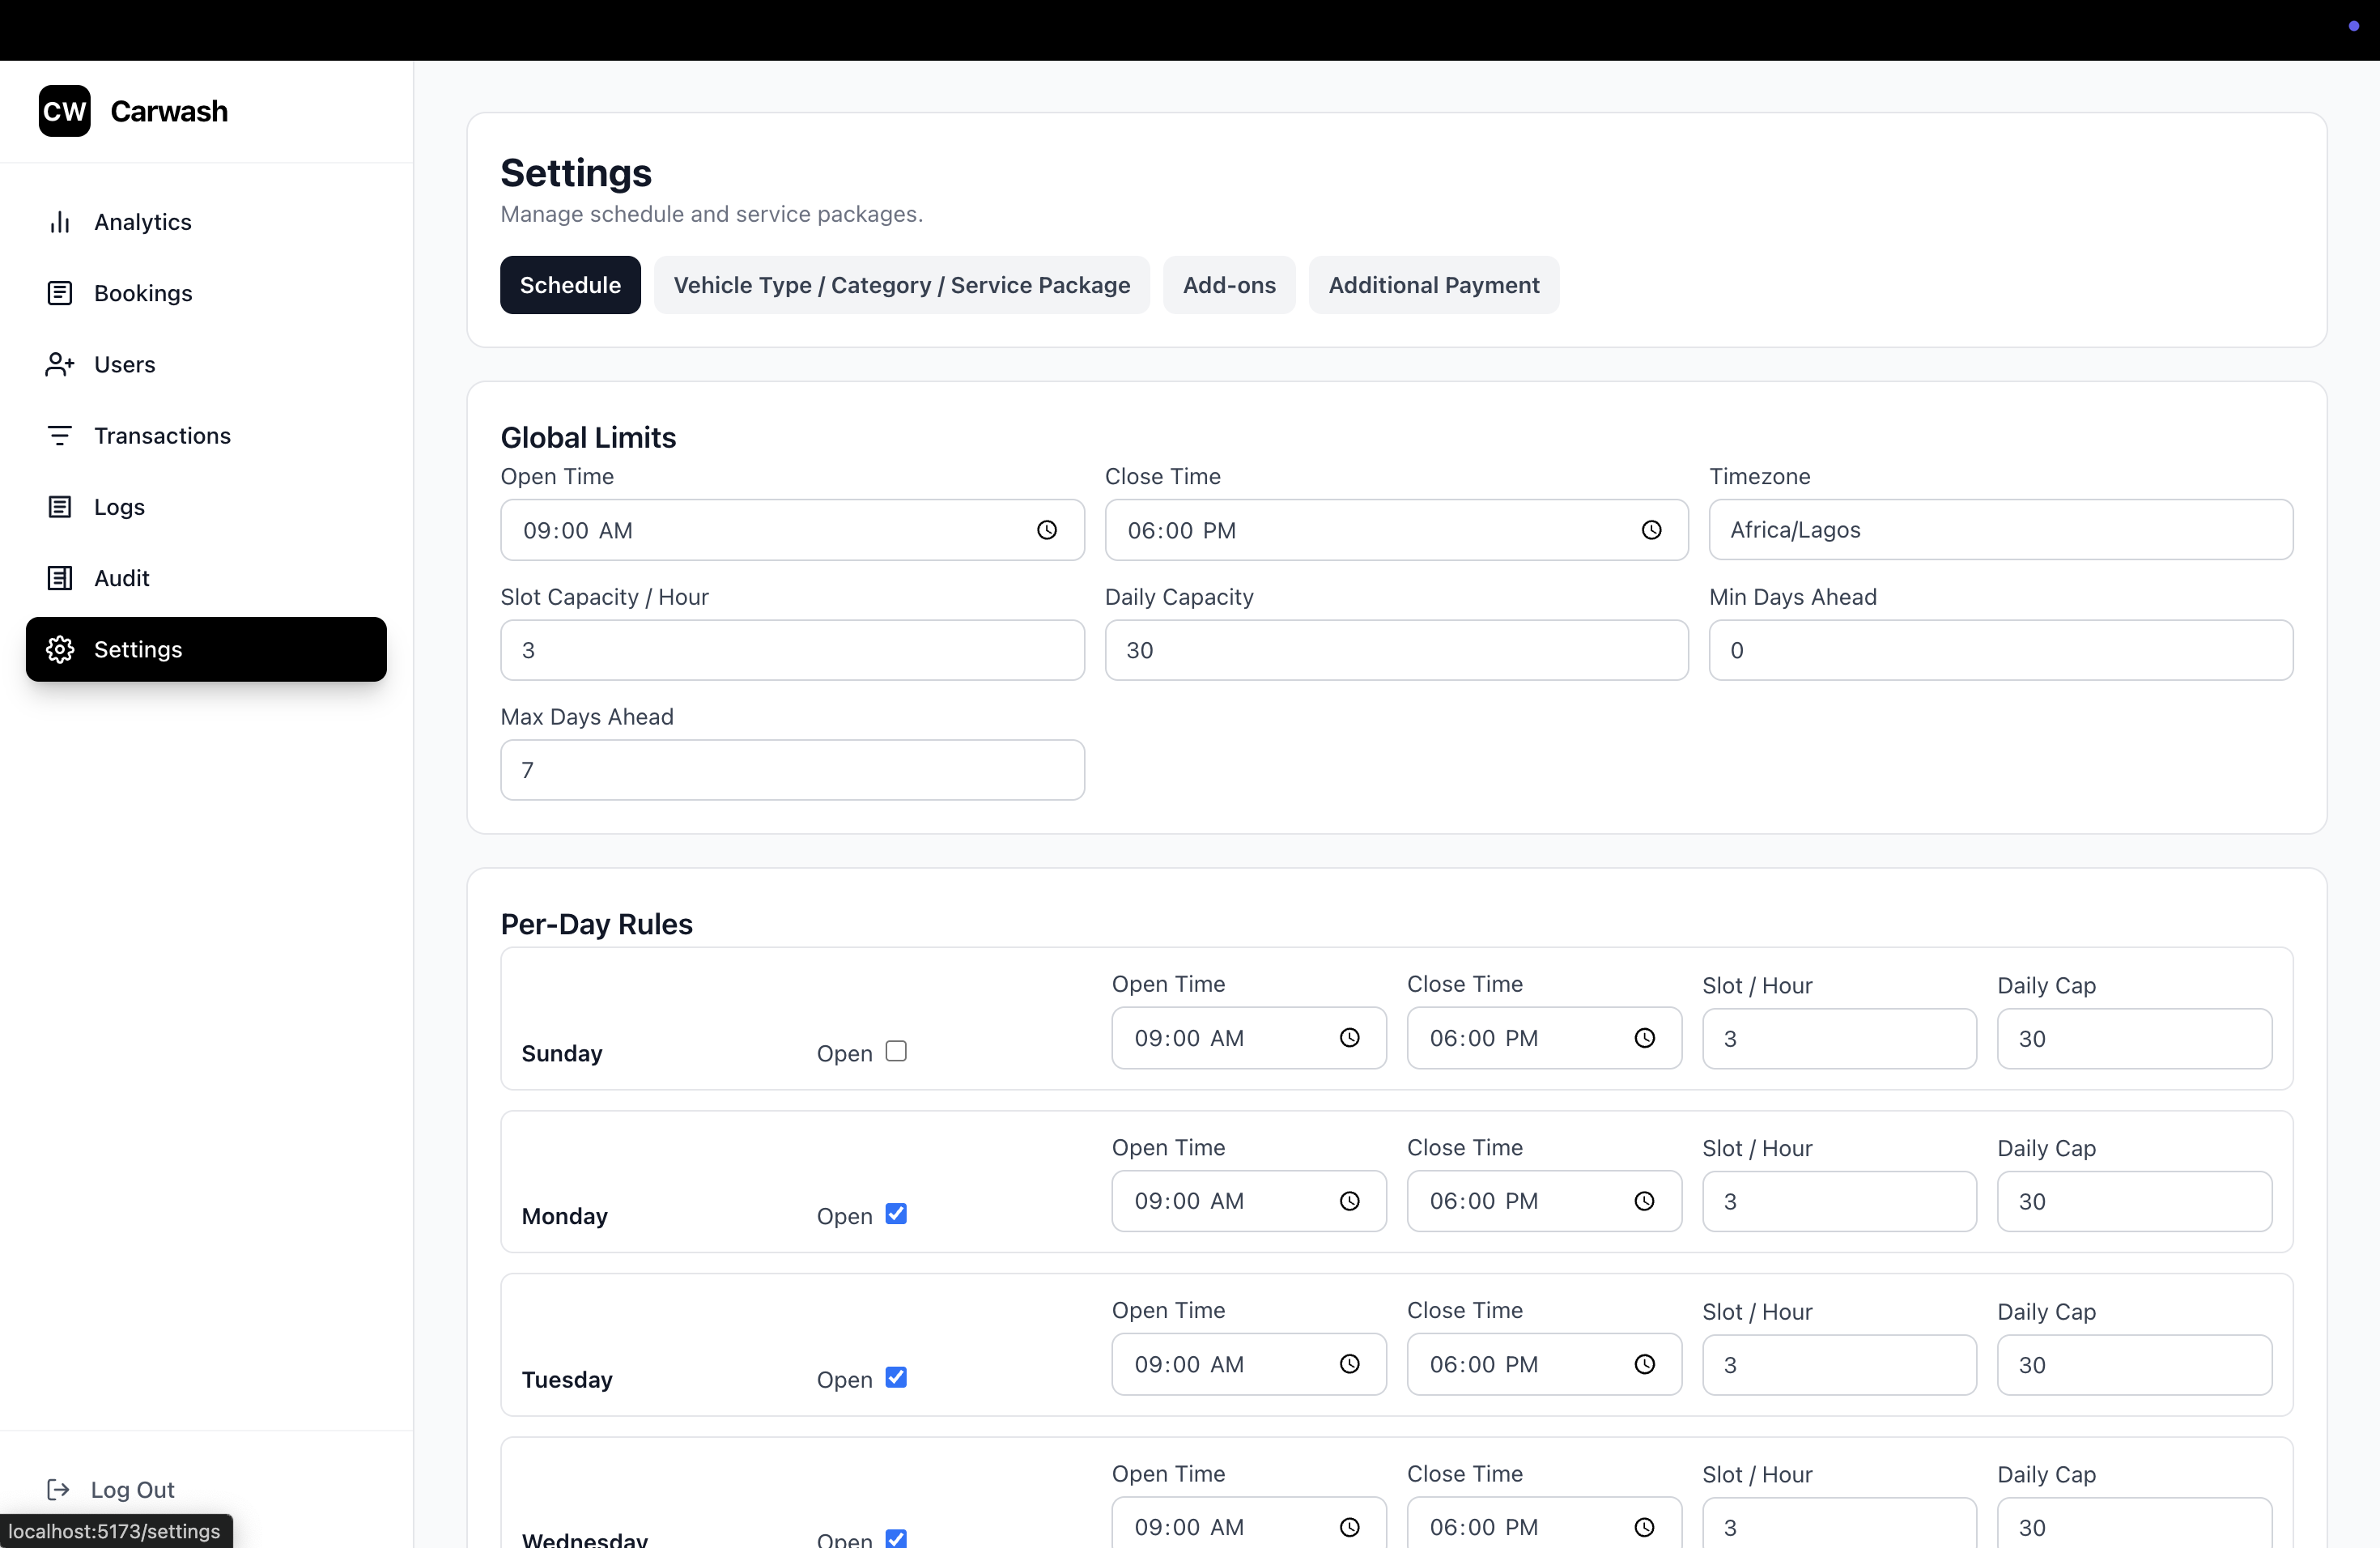2380x1548 pixels.
Task: Open the Global Limits Close Time clock picker
Action: click(x=1651, y=530)
